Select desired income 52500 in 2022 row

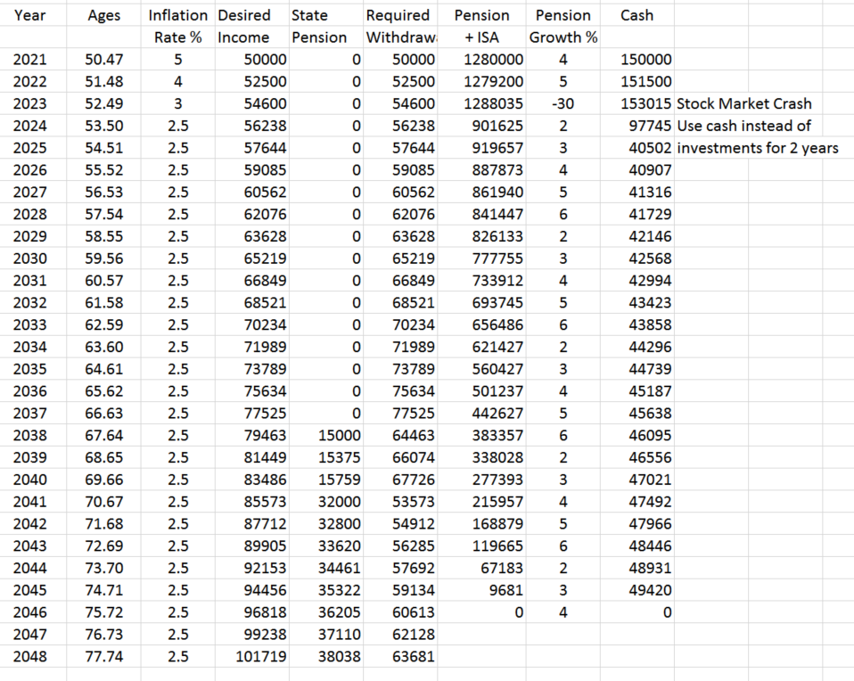[x=251, y=82]
